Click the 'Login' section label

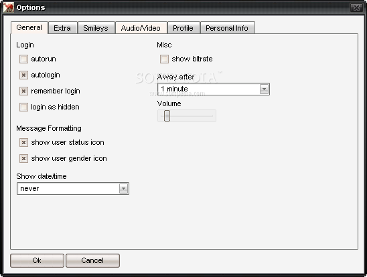coord(25,45)
